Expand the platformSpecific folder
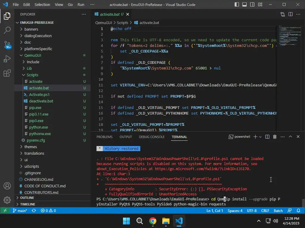305x228 pixels. pos(52,49)
